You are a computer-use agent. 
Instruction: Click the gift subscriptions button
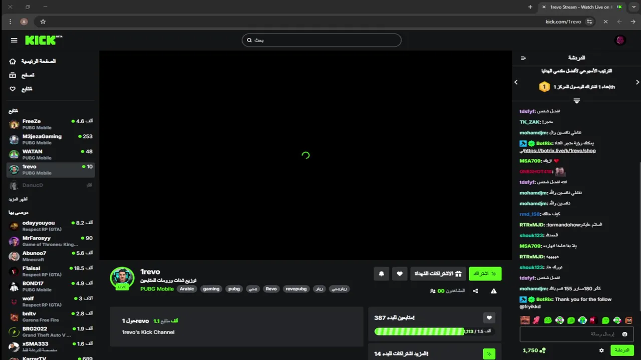[x=438, y=273]
